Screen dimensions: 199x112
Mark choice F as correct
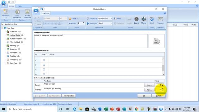click(44, 65)
